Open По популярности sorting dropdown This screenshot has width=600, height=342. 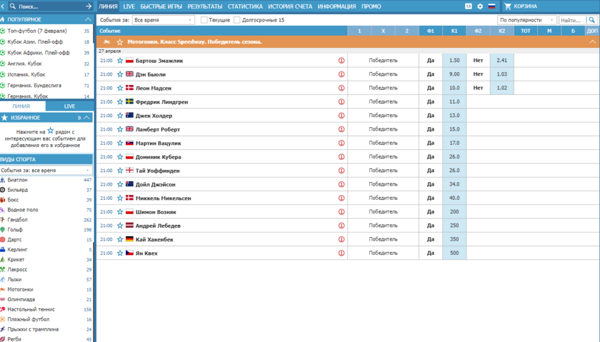527,20
